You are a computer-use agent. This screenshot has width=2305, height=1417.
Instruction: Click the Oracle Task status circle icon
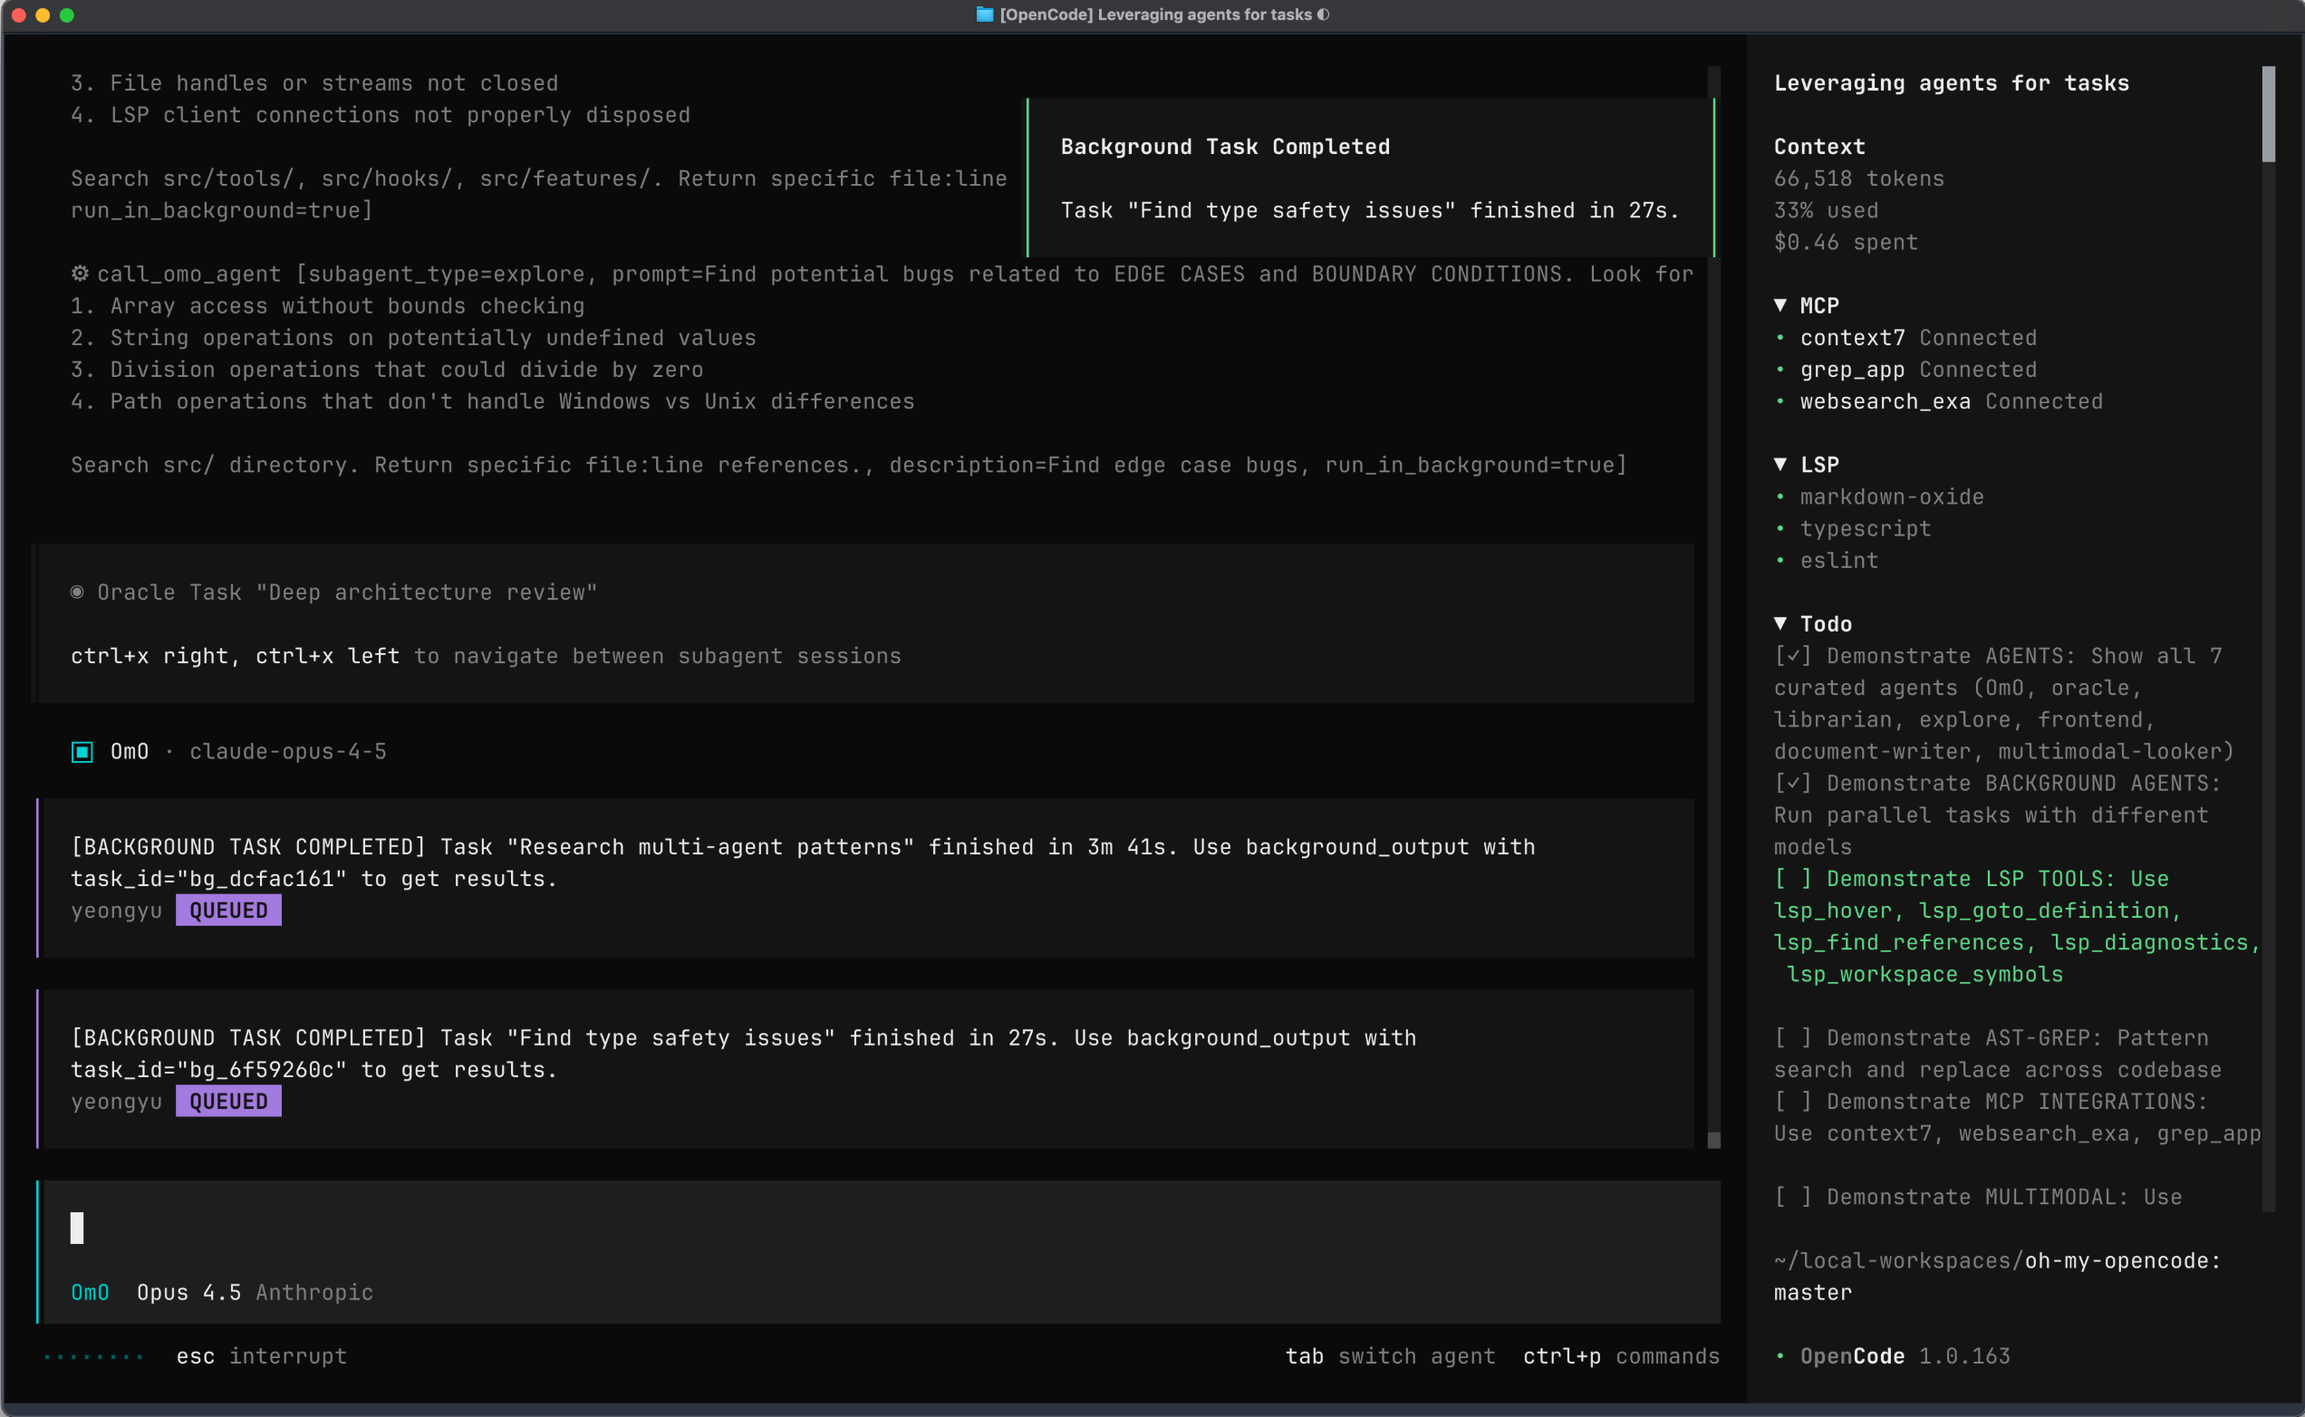coord(78,593)
